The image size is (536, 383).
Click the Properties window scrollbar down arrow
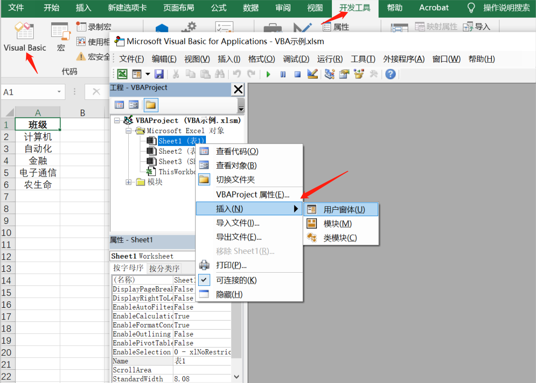coord(236,376)
